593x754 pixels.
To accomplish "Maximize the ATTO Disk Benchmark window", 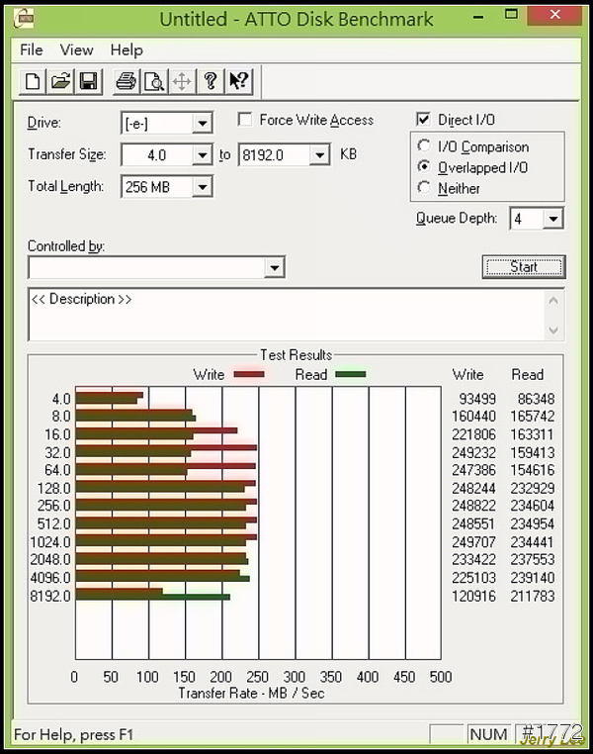I will point(511,15).
